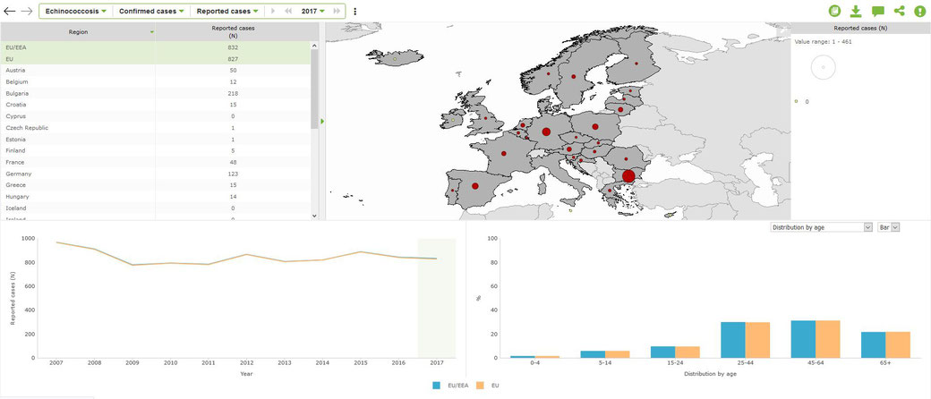Image resolution: width=931 pixels, height=399 pixels.
Task: Click the blue EU/EEA legend swatch
Action: [x=438, y=386]
